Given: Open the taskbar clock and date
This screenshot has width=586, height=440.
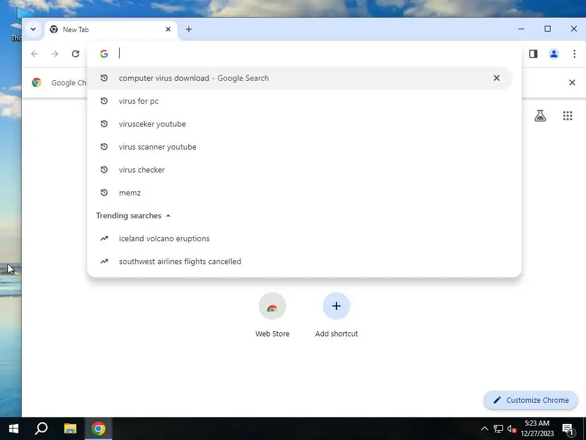Looking at the screenshot, I should click(537, 429).
